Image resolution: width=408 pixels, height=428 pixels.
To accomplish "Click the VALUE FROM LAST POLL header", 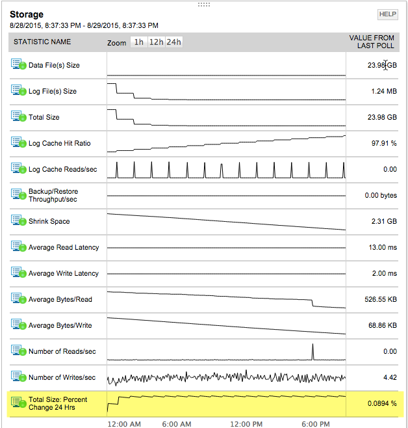I will (372, 42).
